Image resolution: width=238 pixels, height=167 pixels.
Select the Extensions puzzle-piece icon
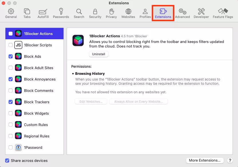(x=163, y=11)
